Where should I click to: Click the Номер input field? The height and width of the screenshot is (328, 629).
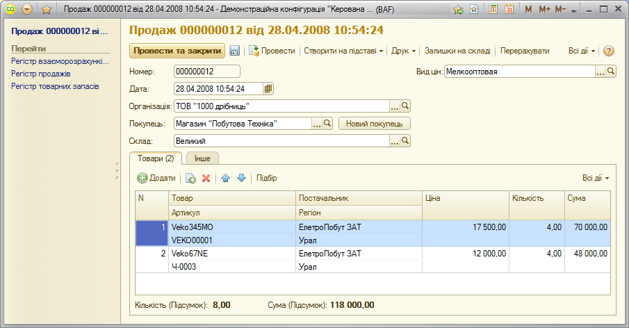click(x=207, y=72)
